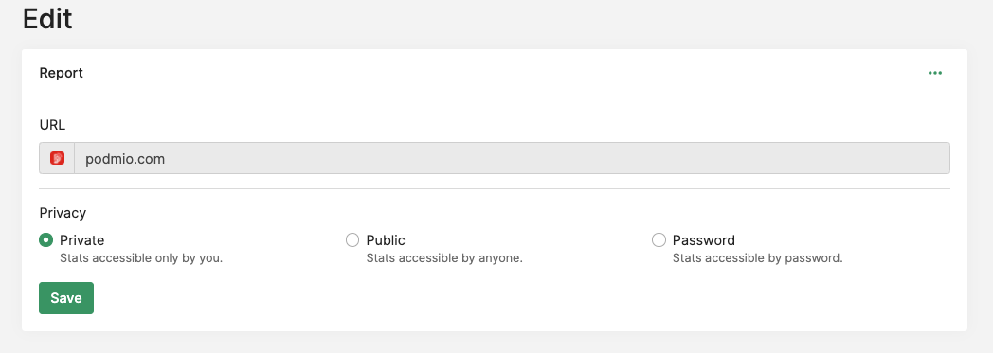This screenshot has width=993, height=353.
Task: Click 'Stats accessible by anyone' description
Action: coord(444,258)
